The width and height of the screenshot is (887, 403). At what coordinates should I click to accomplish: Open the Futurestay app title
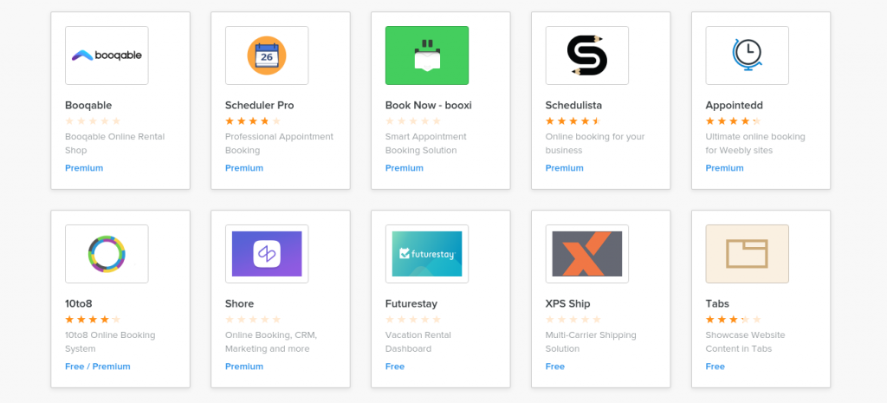[x=411, y=304]
